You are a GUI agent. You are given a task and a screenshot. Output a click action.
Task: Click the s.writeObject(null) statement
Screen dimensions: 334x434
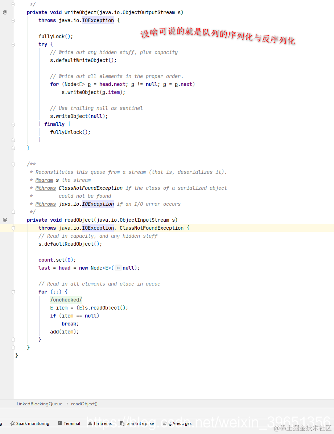tap(79, 116)
